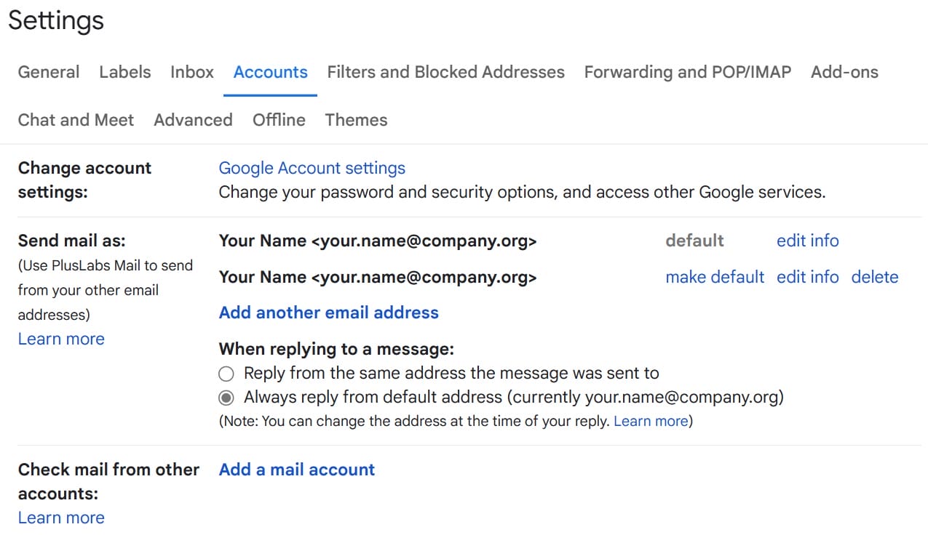Open the Offline settings tab
This screenshot has width=928, height=535.
coord(279,120)
